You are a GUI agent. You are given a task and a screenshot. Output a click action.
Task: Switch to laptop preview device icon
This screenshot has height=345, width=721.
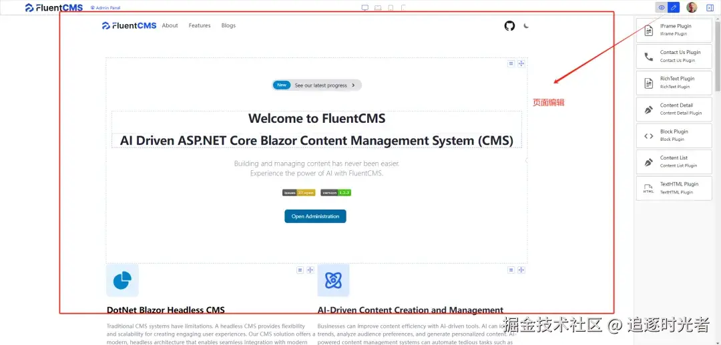click(x=378, y=8)
